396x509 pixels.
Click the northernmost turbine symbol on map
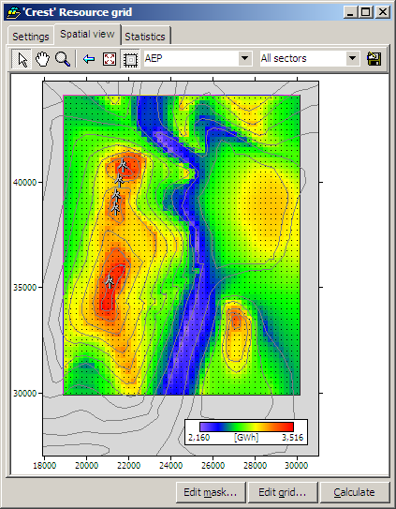tap(123, 165)
